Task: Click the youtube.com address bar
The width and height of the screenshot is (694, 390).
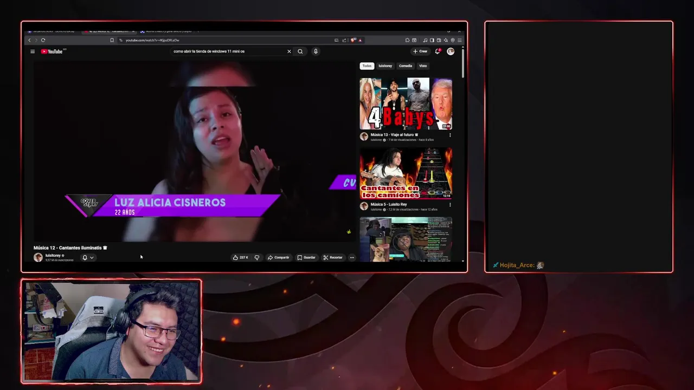Action: [225, 40]
